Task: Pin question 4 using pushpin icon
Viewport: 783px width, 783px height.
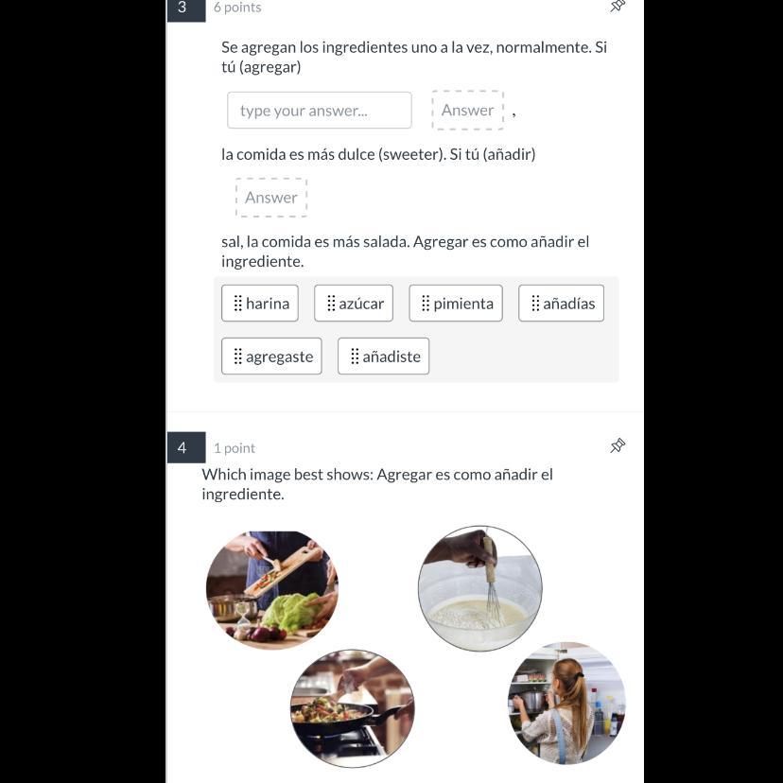Action: click(618, 445)
